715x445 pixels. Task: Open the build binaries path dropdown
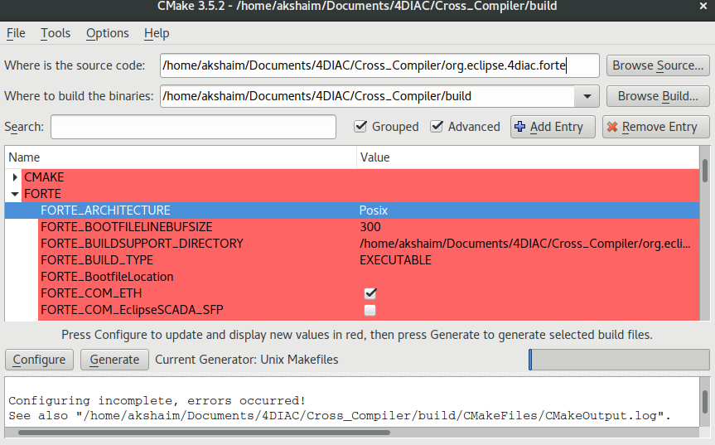(x=587, y=96)
